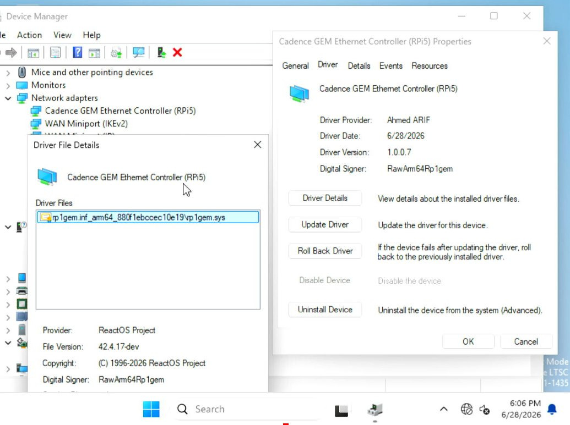
Task: Click the blue Help question mark icon
Action: tap(78, 53)
